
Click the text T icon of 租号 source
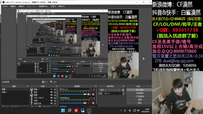pos(31,92)
